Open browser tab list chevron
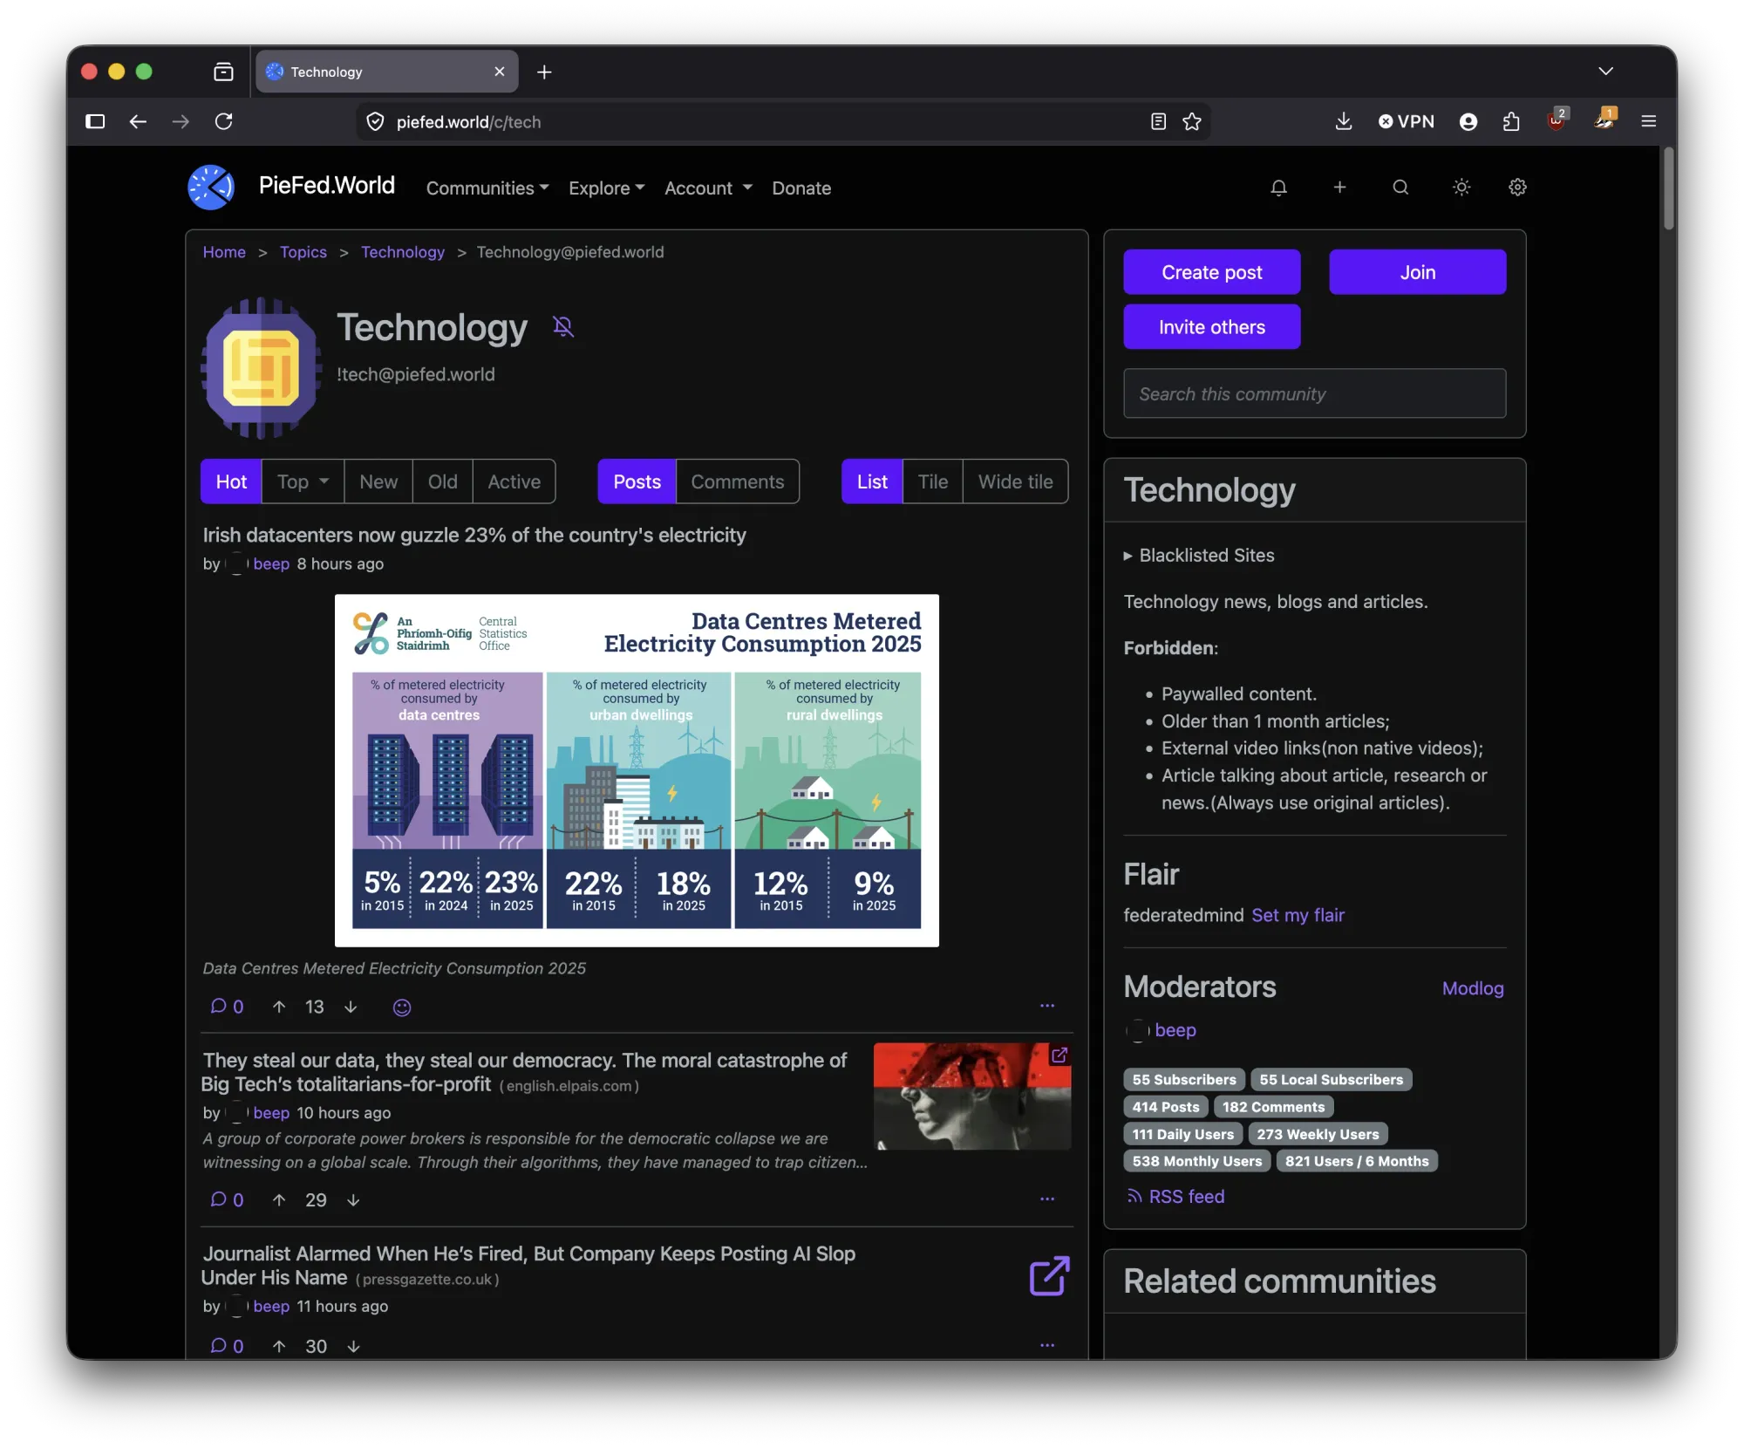 coord(1605,72)
